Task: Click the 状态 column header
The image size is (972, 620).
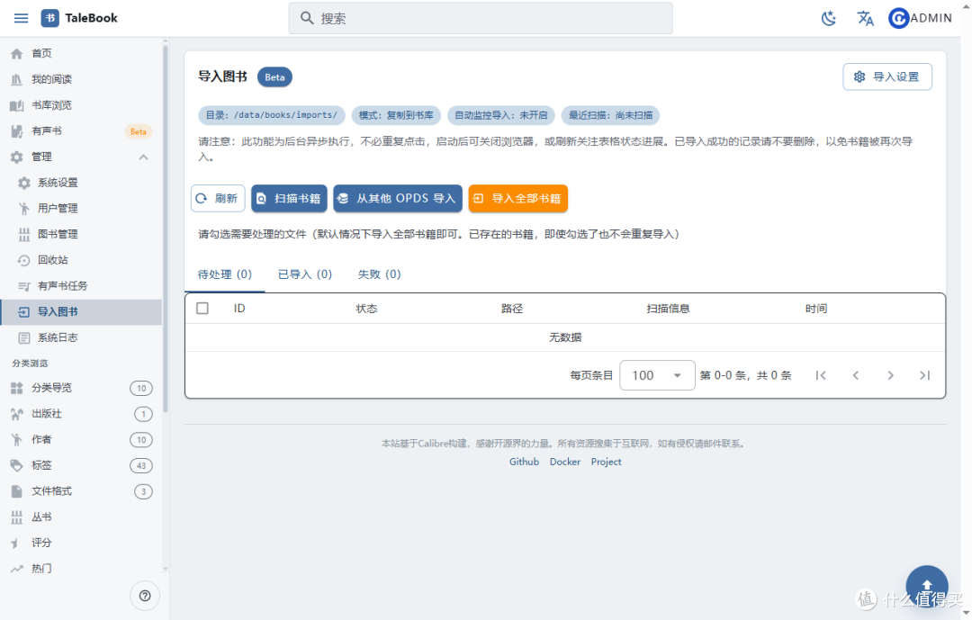Action: 366,309
